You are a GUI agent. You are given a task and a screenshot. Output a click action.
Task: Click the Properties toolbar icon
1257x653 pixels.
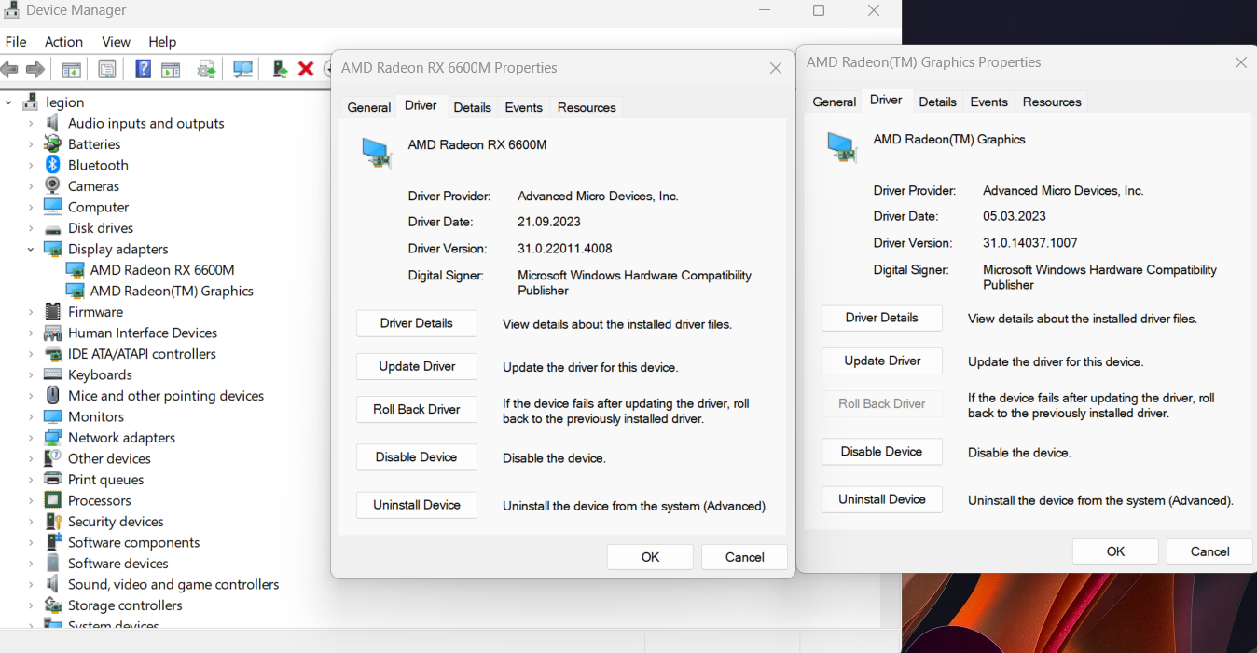(107, 70)
